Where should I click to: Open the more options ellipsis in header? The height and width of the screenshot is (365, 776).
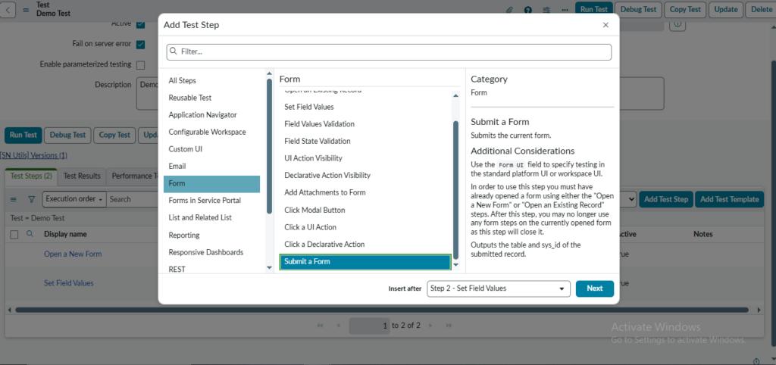click(565, 10)
